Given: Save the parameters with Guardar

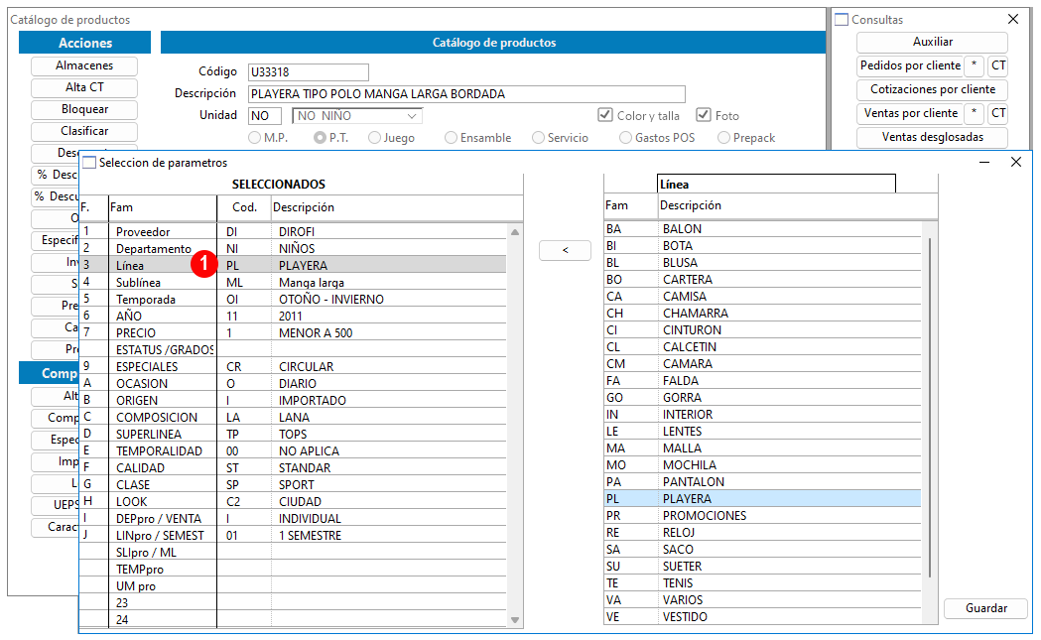Looking at the screenshot, I should 985,608.
